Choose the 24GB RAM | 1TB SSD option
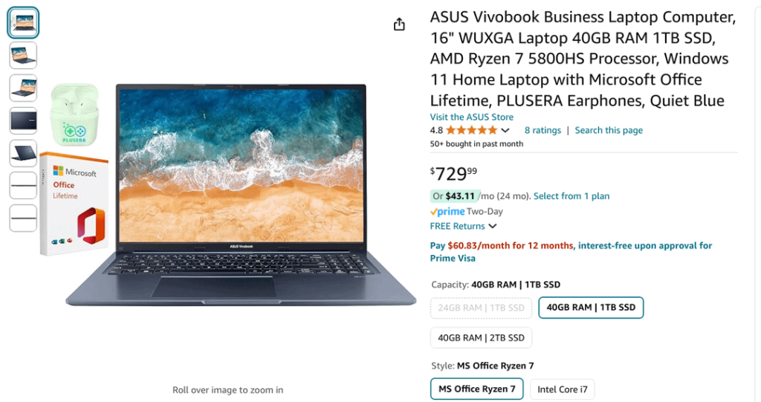Screen dimensions: 761x402 481,308
